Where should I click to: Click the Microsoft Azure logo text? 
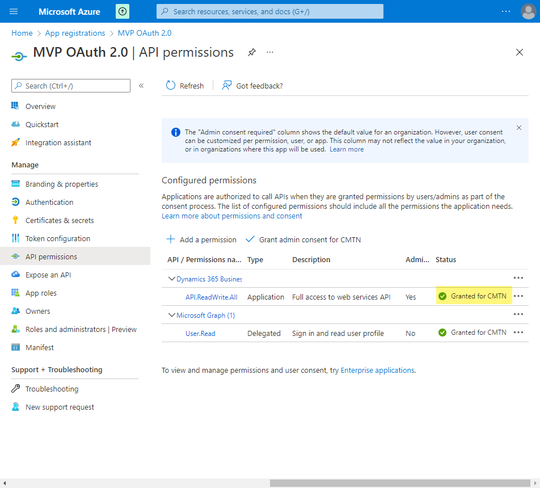[x=69, y=12]
